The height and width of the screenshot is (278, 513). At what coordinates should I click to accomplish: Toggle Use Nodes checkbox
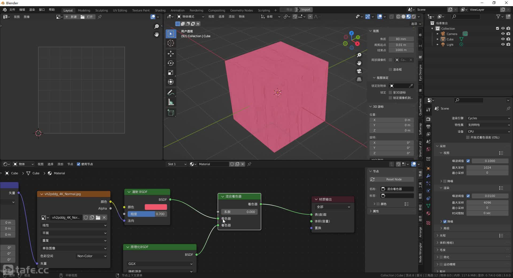tap(79, 164)
